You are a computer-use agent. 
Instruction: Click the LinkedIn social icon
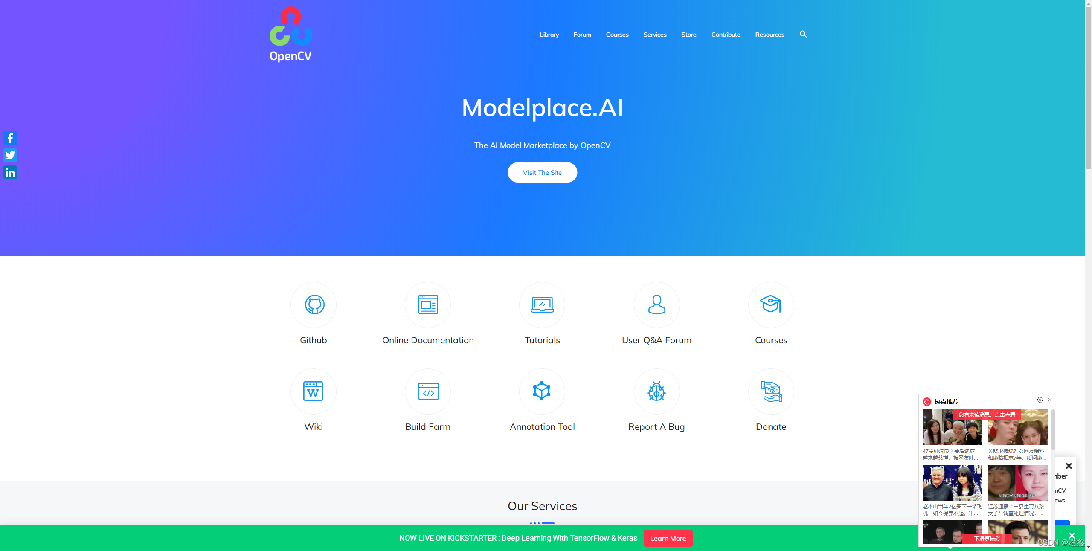pos(10,172)
